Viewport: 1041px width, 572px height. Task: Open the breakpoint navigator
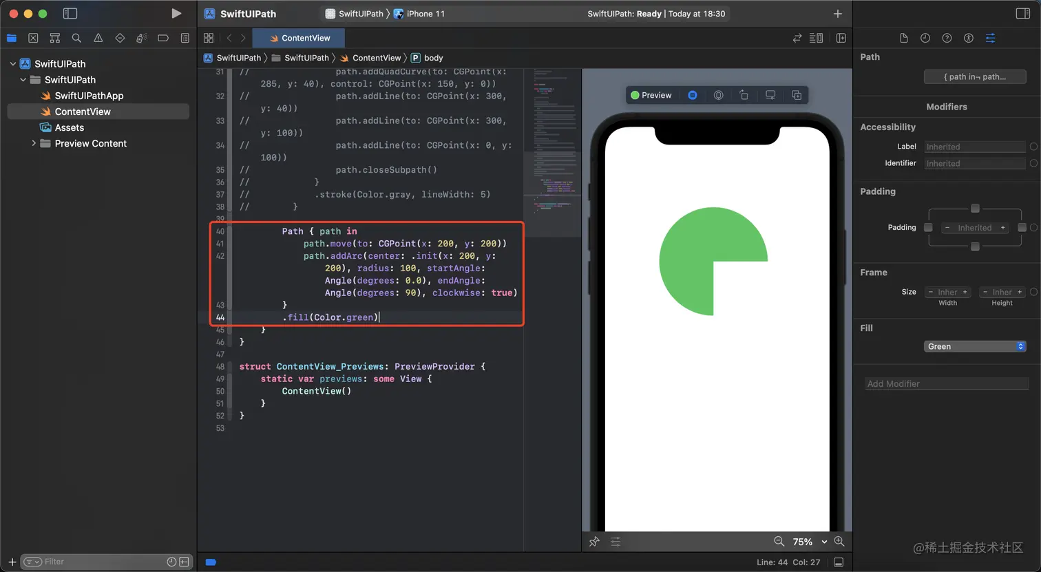[x=163, y=38]
